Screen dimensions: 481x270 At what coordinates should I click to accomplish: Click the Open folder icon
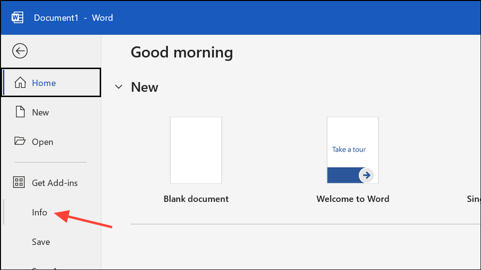20,142
